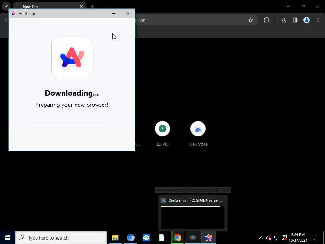Click the Xenia window preview thumbnail

[x=193, y=217]
